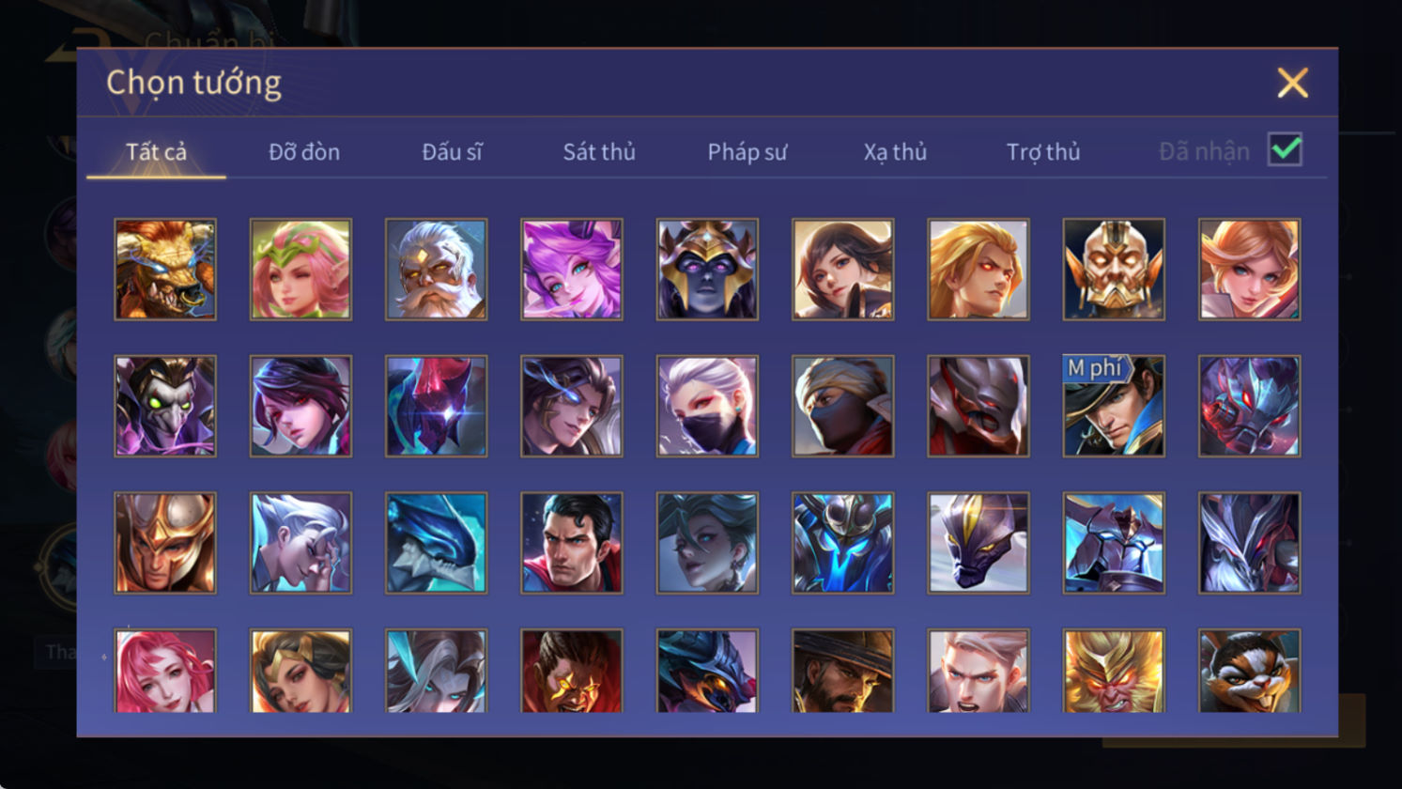Show the 'Pháp sư' hero category
Screen dimensions: 1402x789
pyautogui.click(x=747, y=151)
